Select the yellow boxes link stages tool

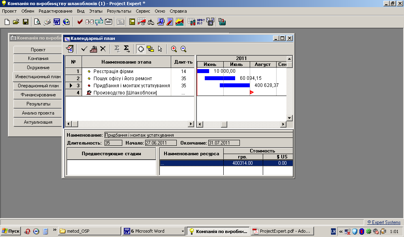150,49
